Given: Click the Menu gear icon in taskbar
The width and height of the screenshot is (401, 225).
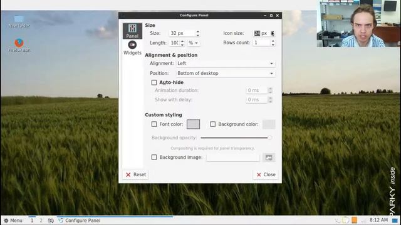Looking at the screenshot, I should (6, 221).
